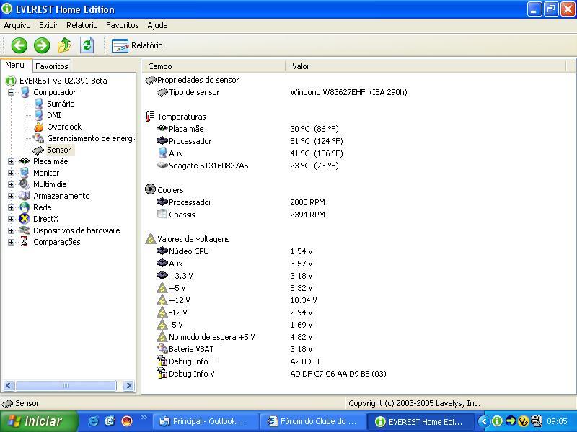Click the tree panel horizontal scrollbar thumb
Viewport: 577px width, 432px height.
click(66, 386)
